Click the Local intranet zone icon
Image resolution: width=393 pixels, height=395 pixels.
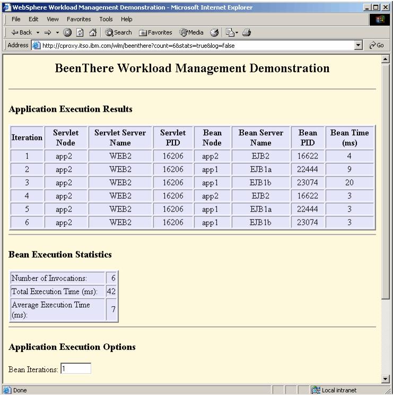pyautogui.click(x=316, y=390)
